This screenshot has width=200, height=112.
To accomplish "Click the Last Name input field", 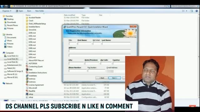I will coord(116,44).
